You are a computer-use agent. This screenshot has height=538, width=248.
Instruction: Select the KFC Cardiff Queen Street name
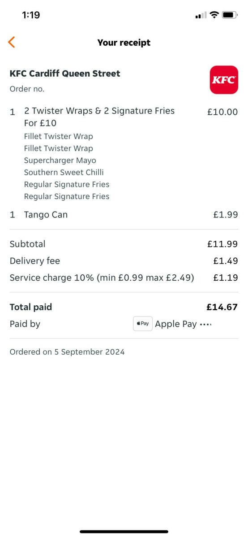tap(65, 74)
